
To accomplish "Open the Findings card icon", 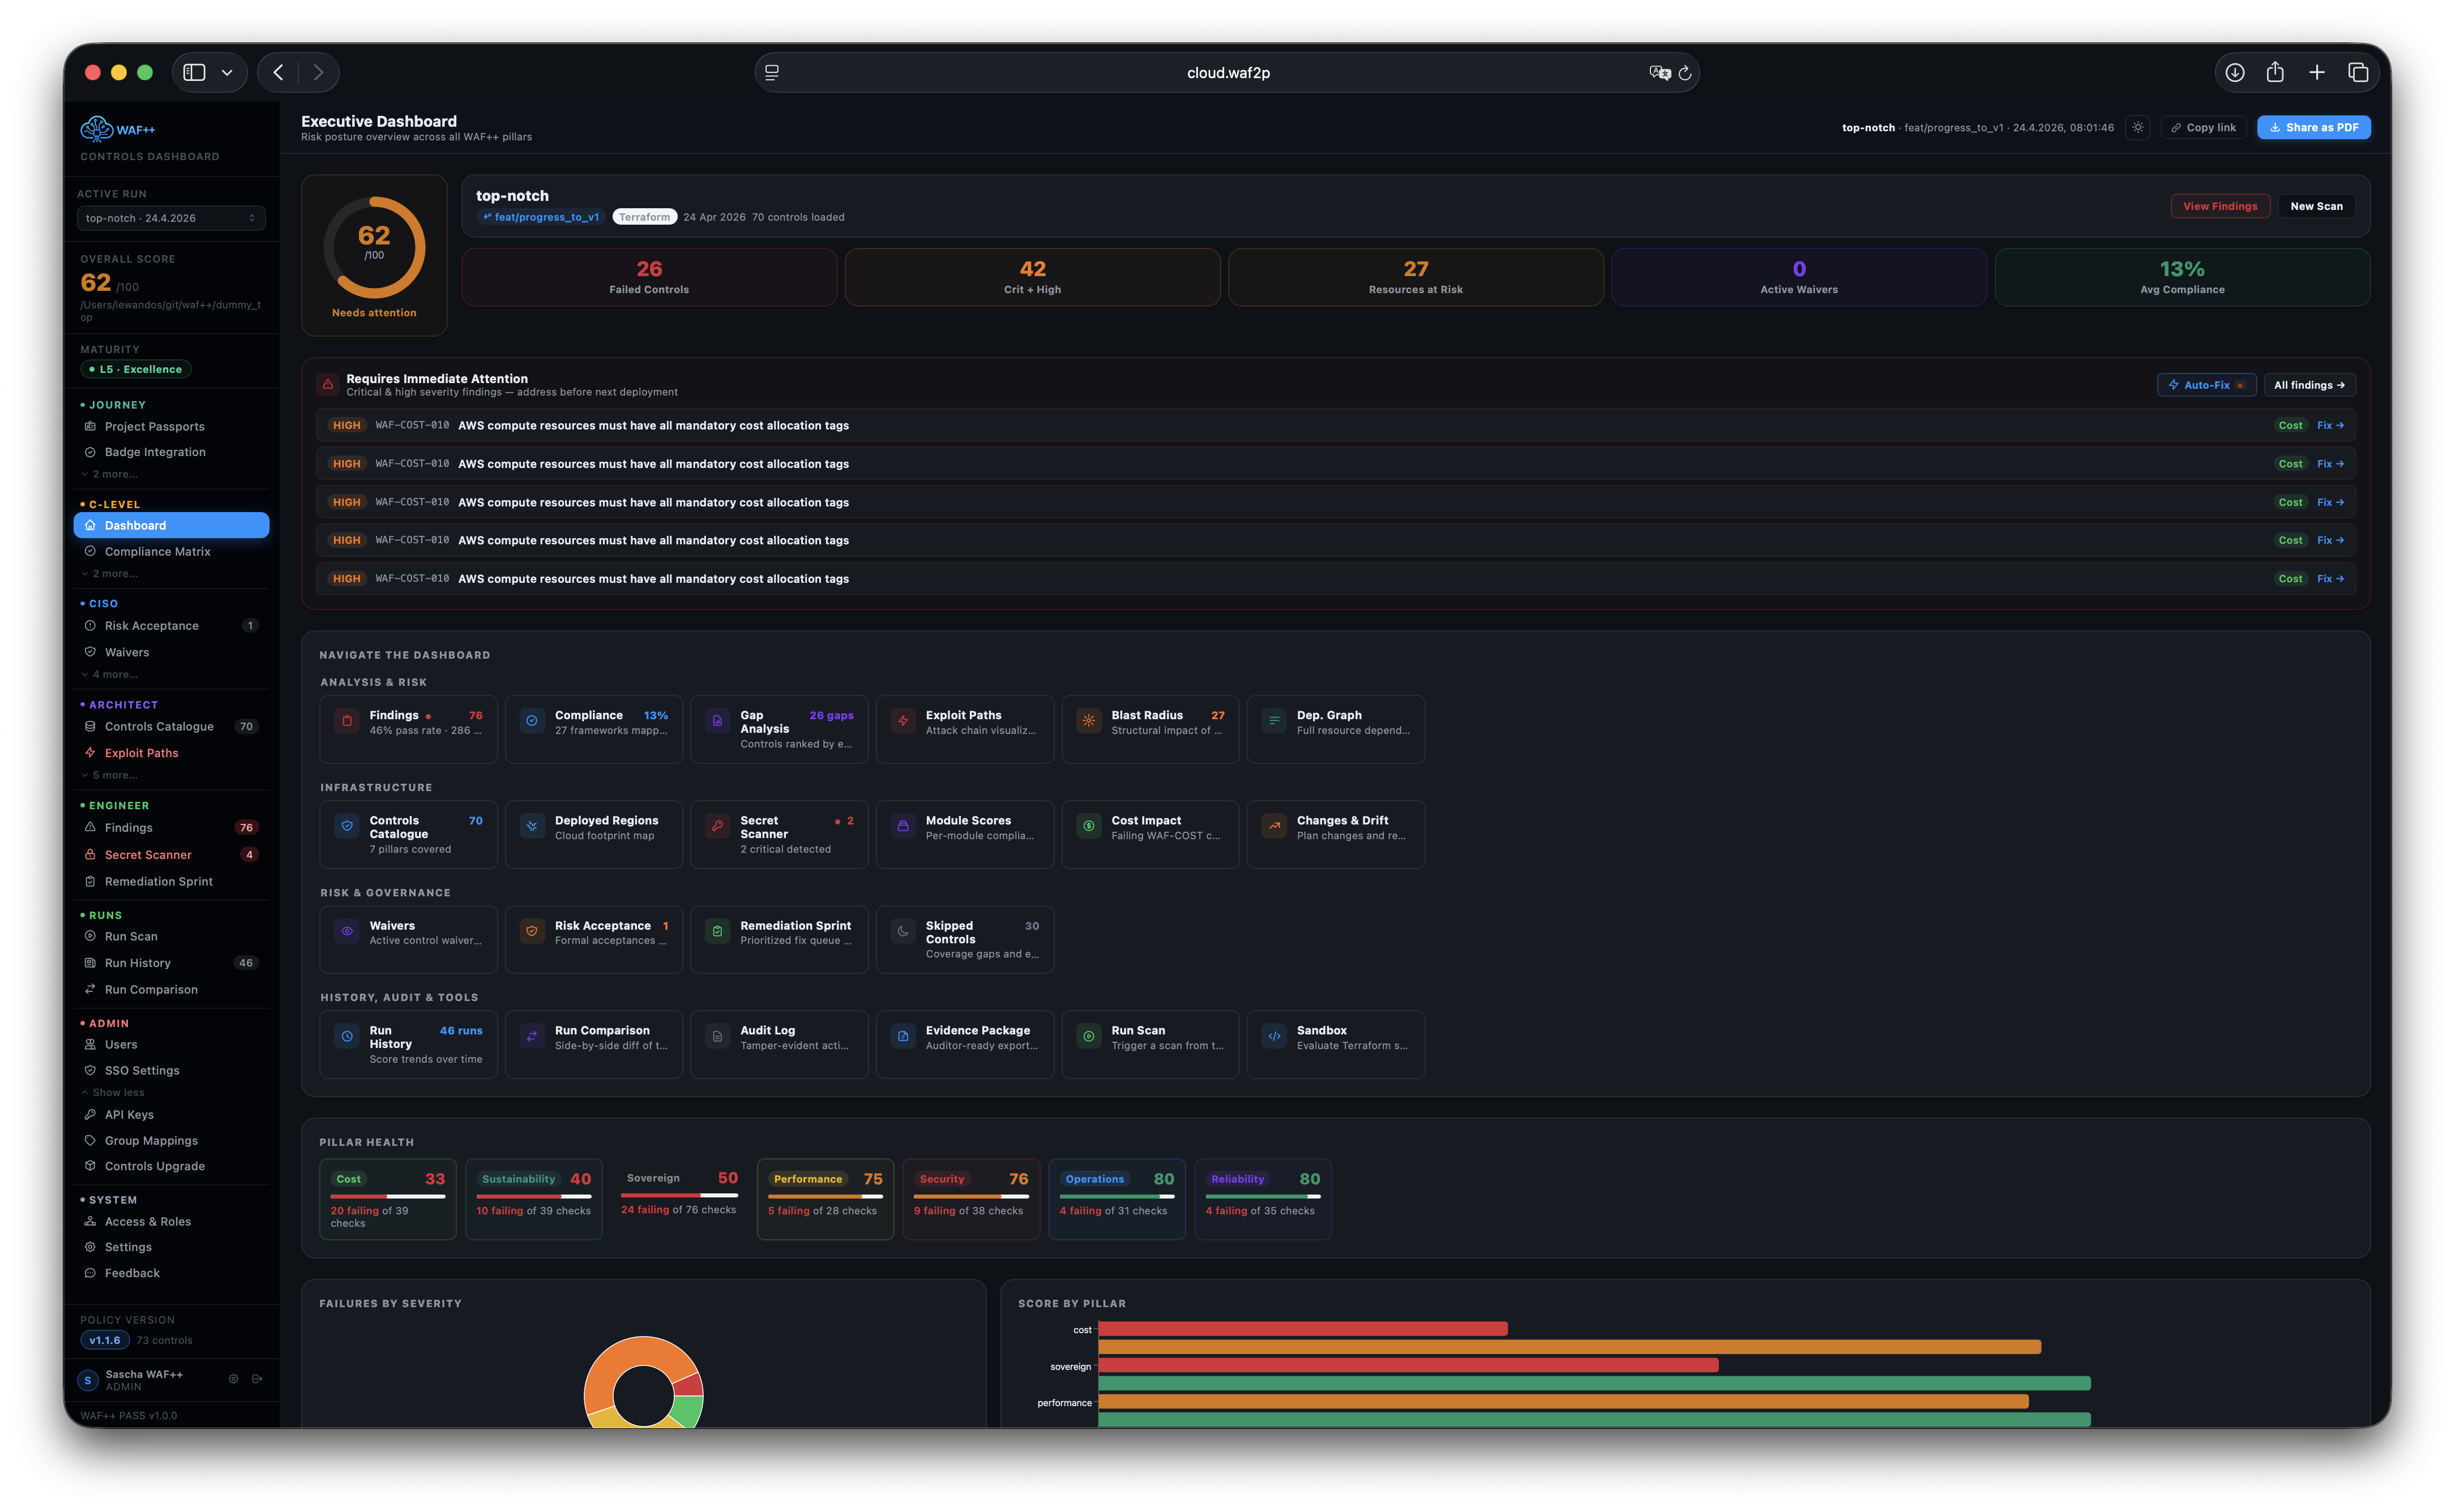I will point(346,721).
